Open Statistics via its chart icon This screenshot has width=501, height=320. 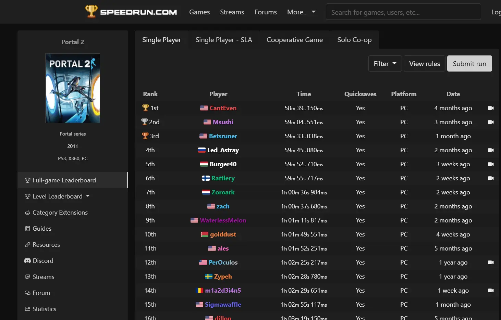pos(27,309)
